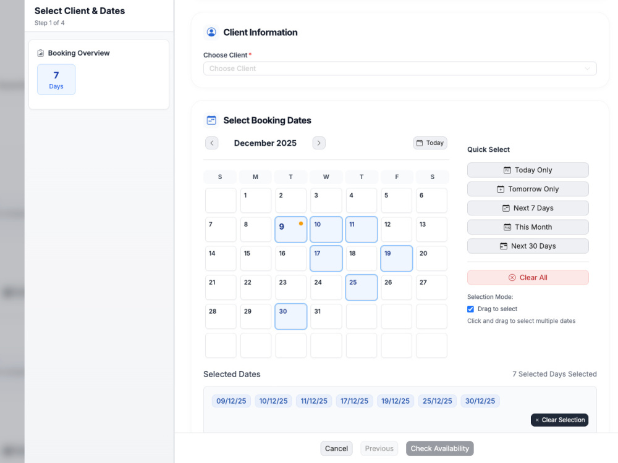Pick Next 30 Days quick select
Screen dimensions: 618x463
[x=528, y=246]
